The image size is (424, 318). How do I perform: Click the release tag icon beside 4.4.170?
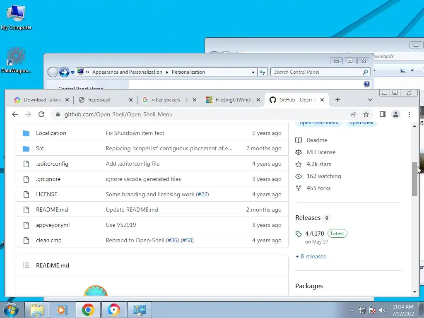299,234
